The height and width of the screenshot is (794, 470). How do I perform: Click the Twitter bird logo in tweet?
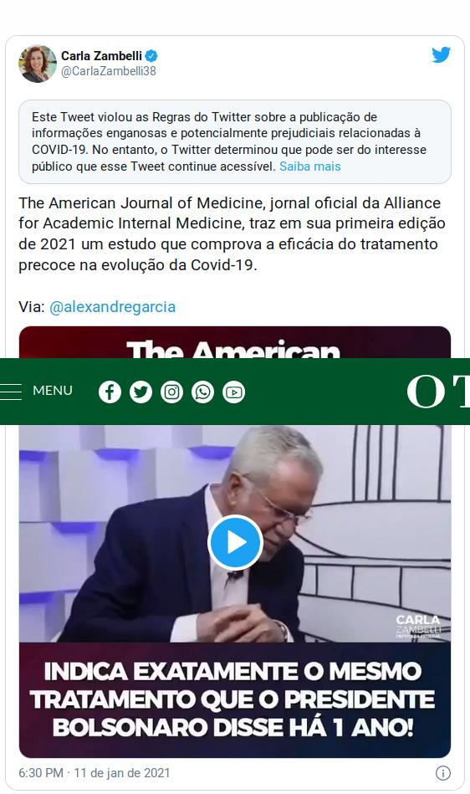[442, 54]
